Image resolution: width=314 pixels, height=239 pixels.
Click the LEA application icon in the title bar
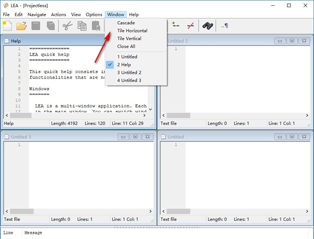click(x=6, y=5)
